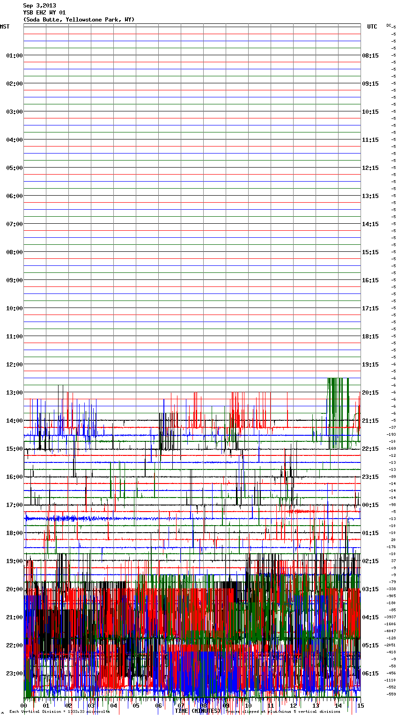Click the "10:15" UTC time label
Screen dimensions: 398x718
point(370,112)
